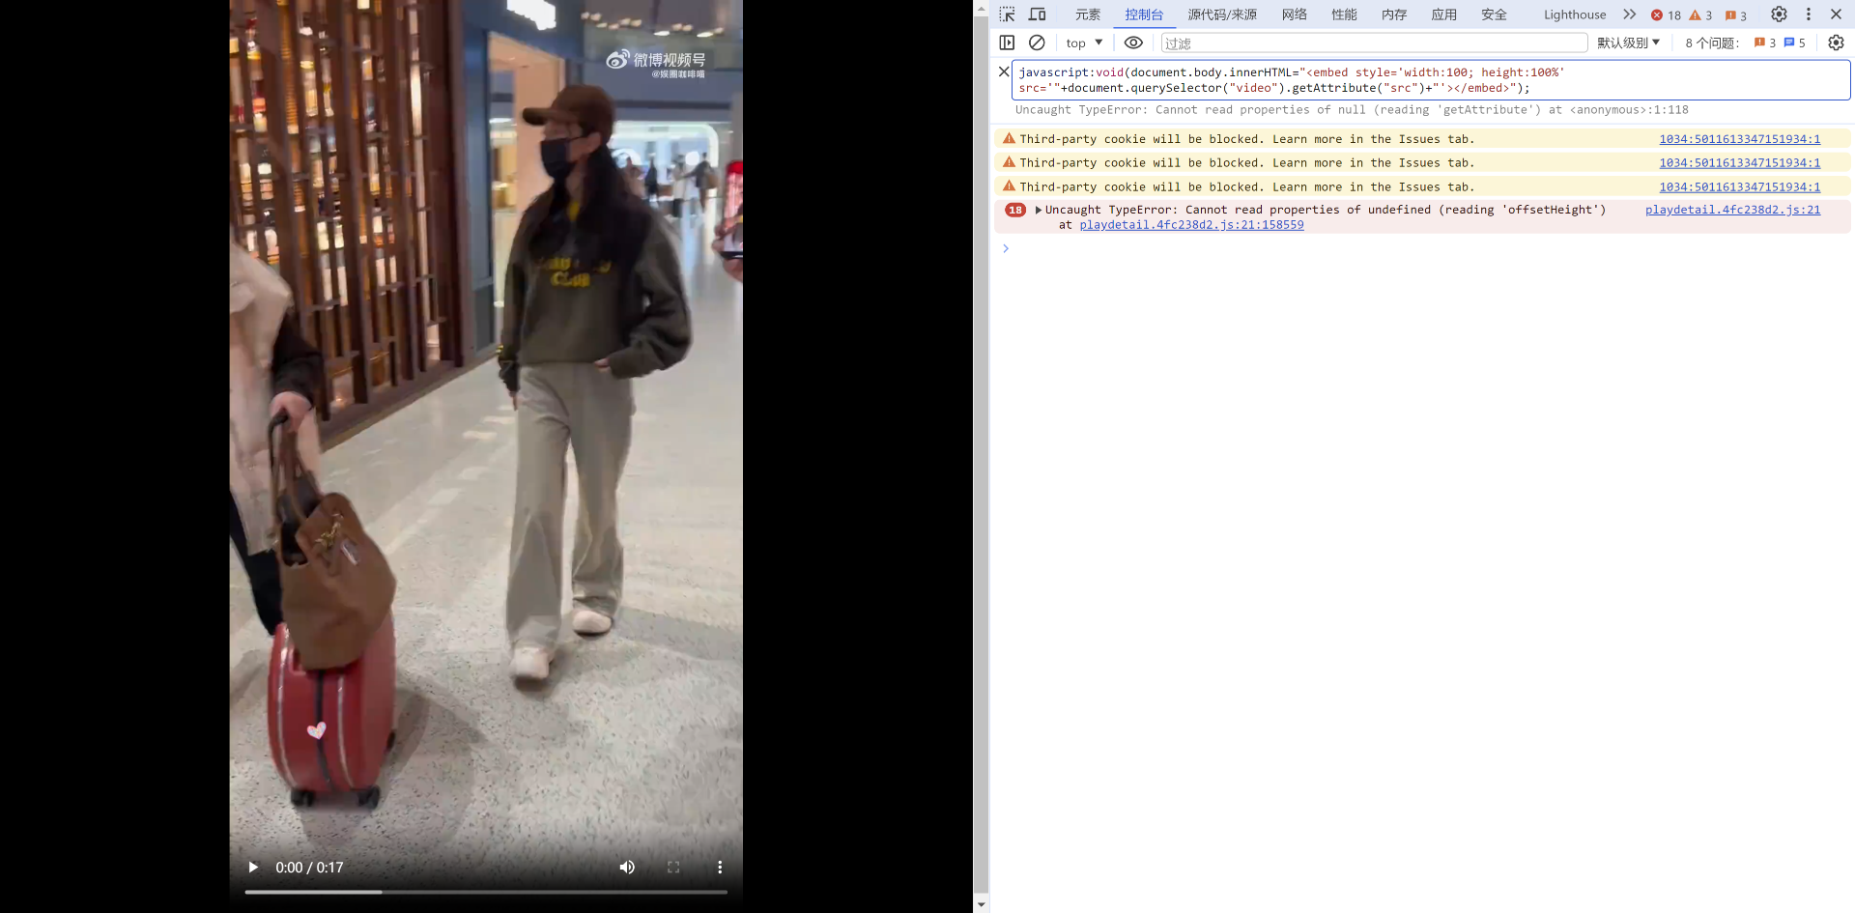Open the Lighthouse tab

point(1575,14)
